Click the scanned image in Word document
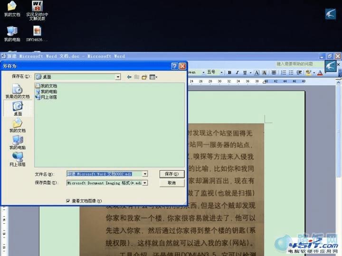 (x=171, y=189)
